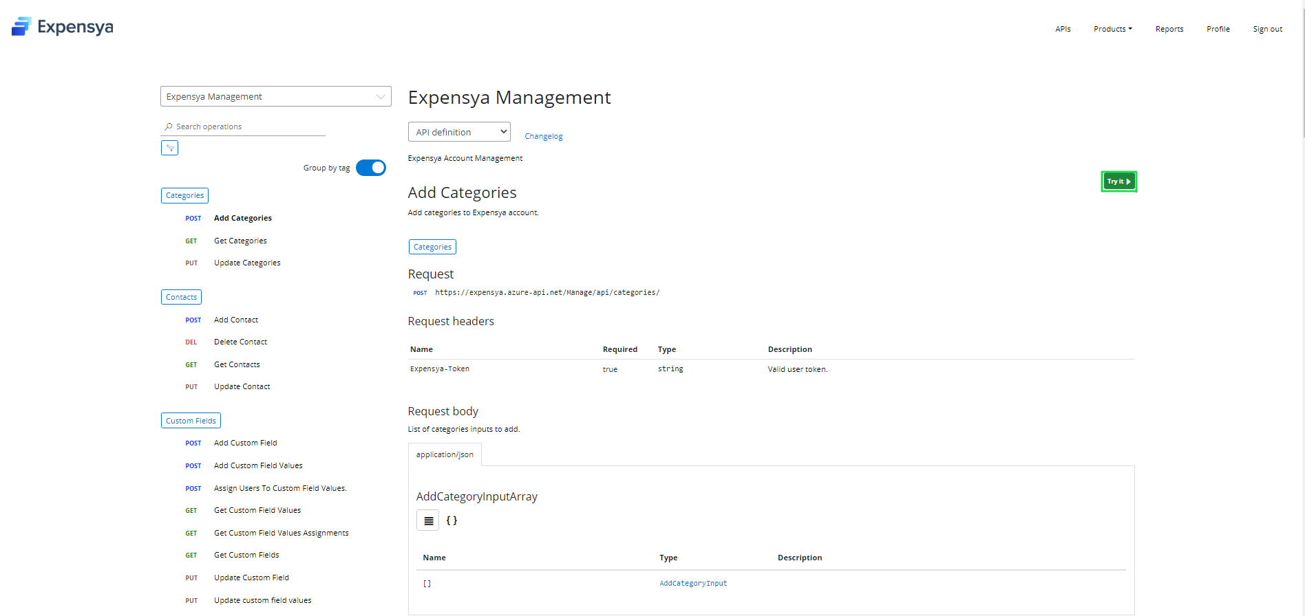This screenshot has height=616, width=1305.
Task: Select the Add Contact operation
Action: (236, 320)
